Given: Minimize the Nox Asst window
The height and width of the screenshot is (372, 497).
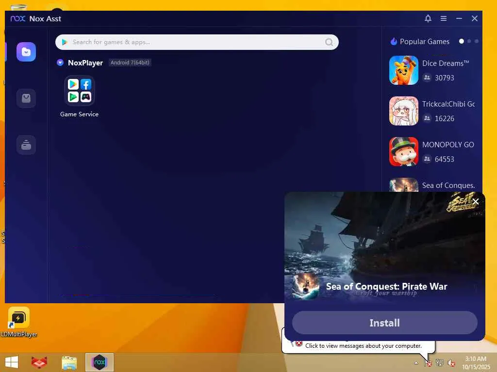Looking at the screenshot, I should [x=459, y=18].
